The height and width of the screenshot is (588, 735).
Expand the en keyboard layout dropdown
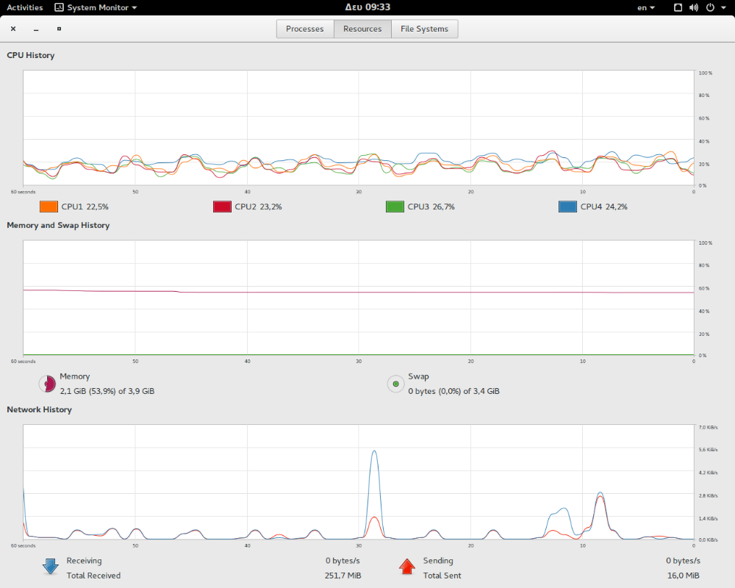click(646, 7)
